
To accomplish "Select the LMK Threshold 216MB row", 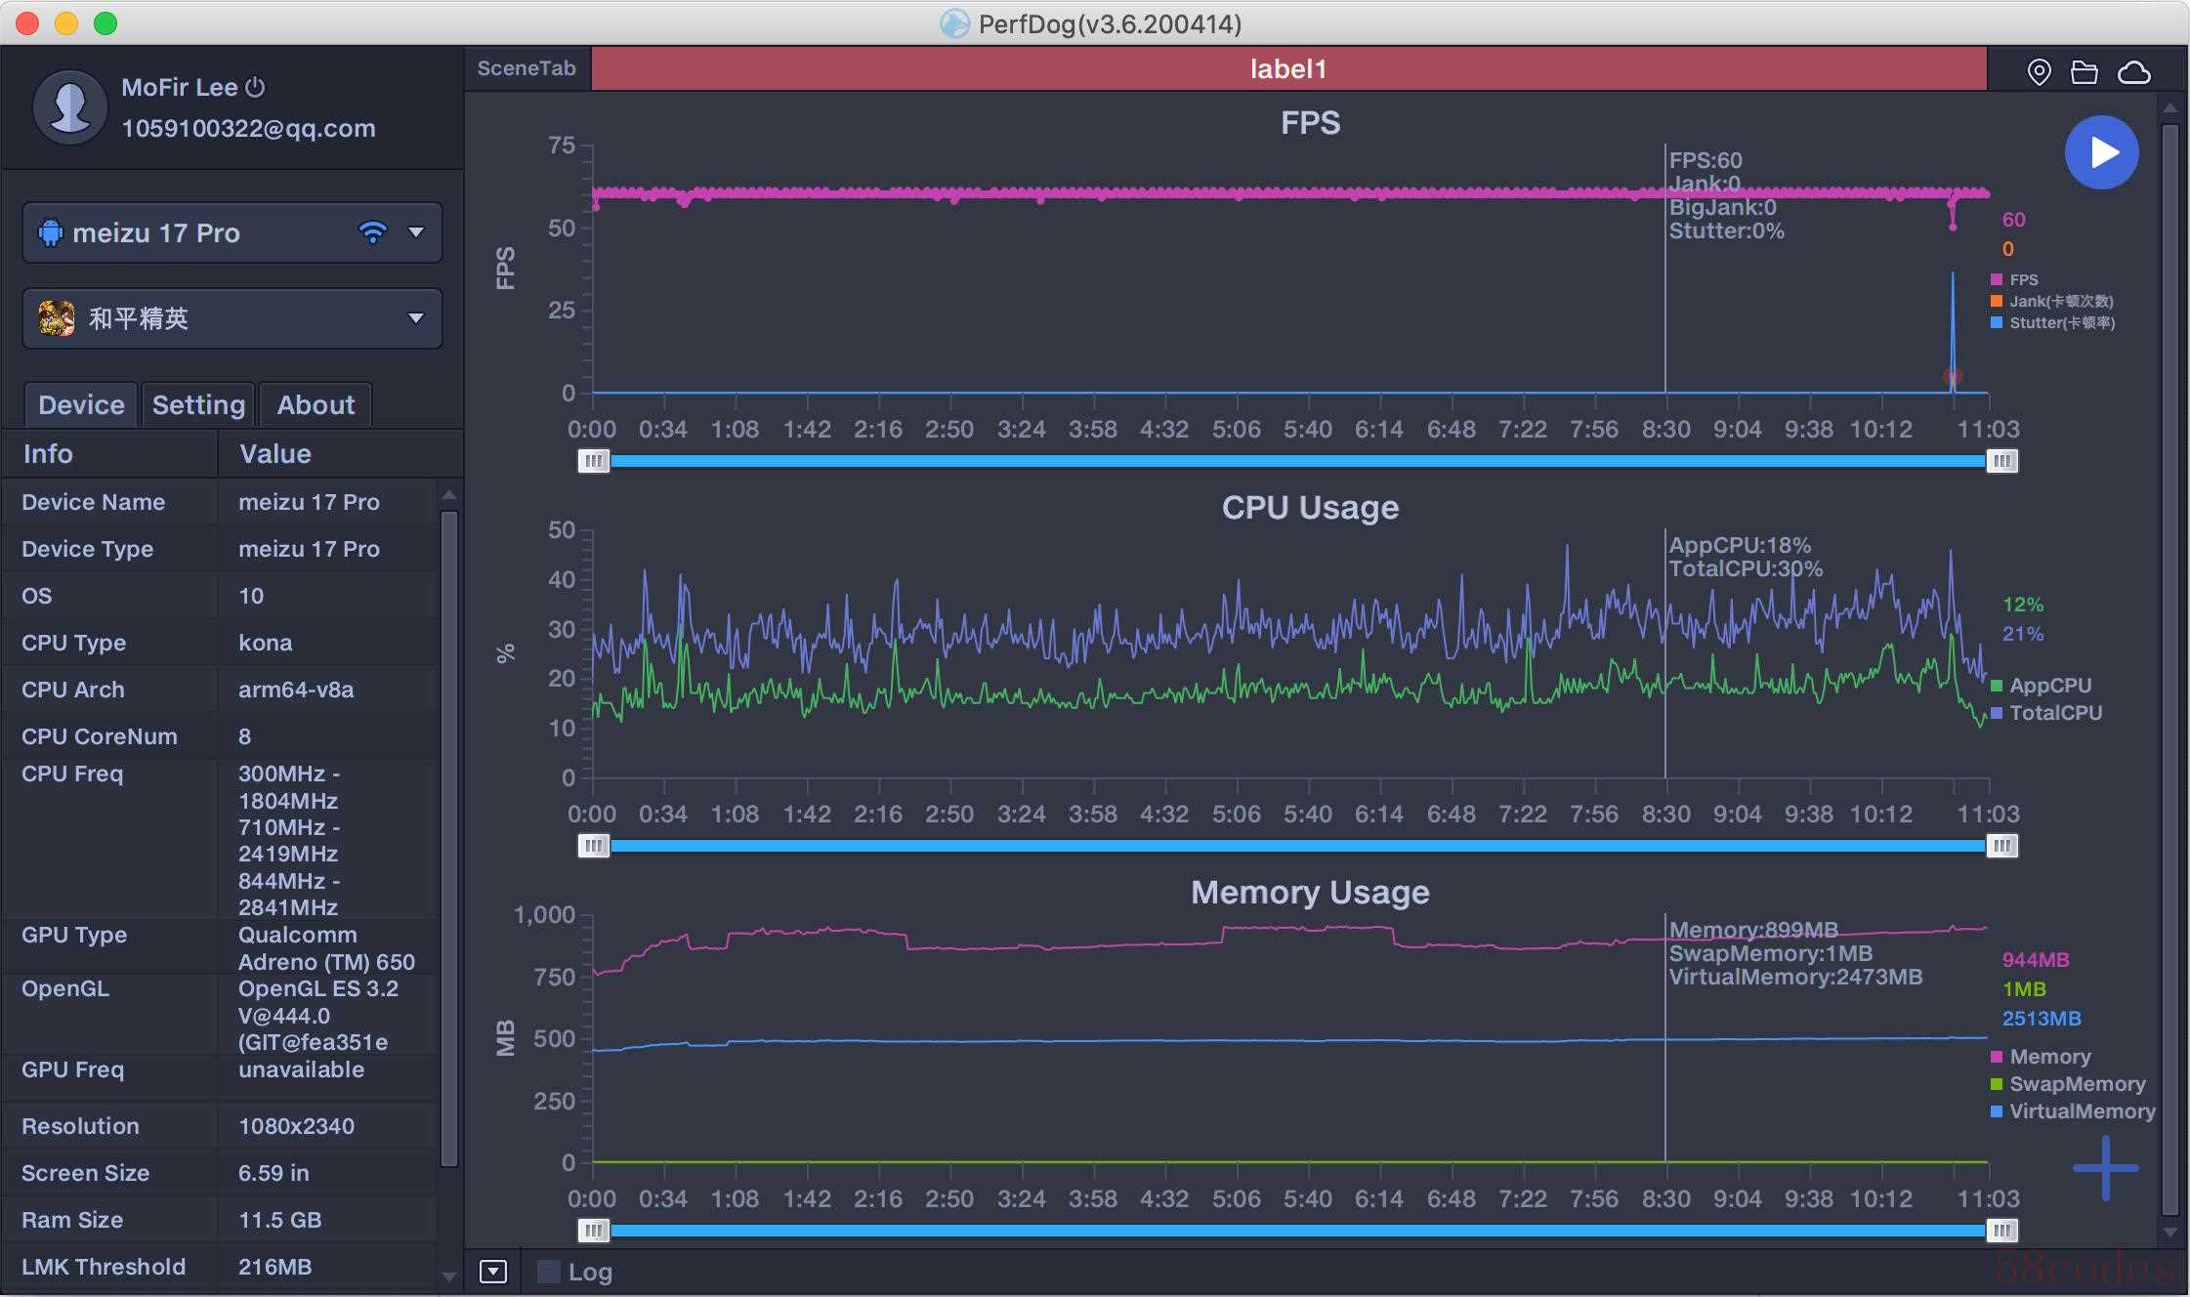I will point(221,1267).
